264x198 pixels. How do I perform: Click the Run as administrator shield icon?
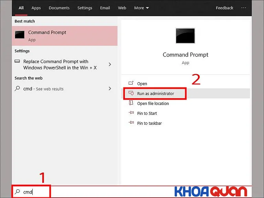click(x=131, y=93)
